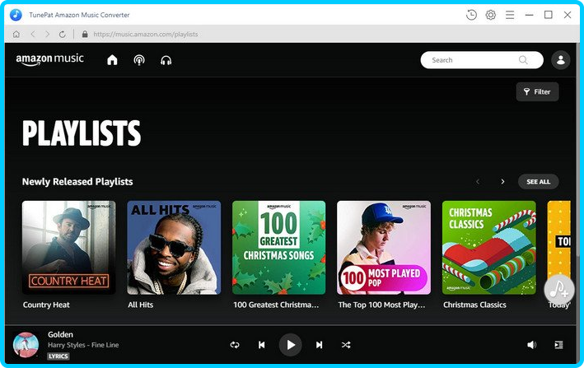Open the Filter button
The image size is (584, 368).
point(537,91)
